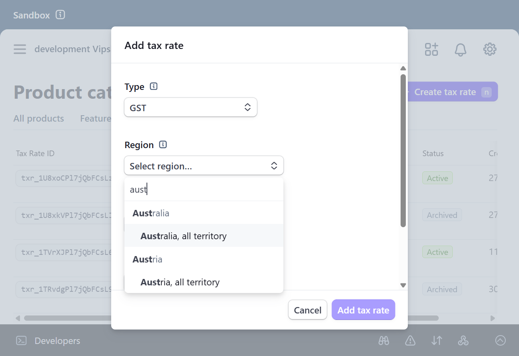This screenshot has height=356, width=519.
Task: Click the webhooks icon in Developers bar
Action: [x=463, y=340]
